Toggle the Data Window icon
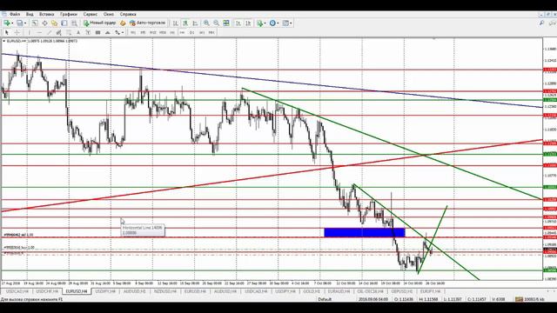 tap(44, 23)
